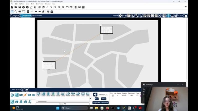
Task: Print using the printer icon
Action: [24, 7]
